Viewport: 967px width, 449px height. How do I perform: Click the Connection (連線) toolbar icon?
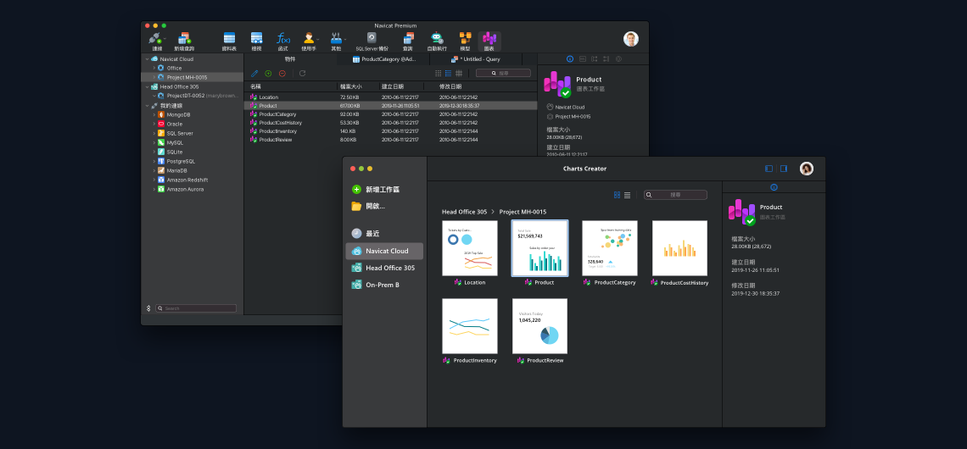pyautogui.click(x=157, y=39)
